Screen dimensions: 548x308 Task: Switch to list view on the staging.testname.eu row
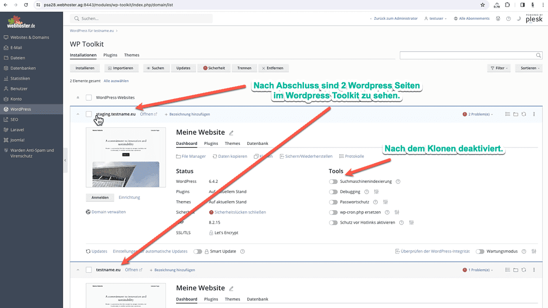pyautogui.click(x=508, y=114)
